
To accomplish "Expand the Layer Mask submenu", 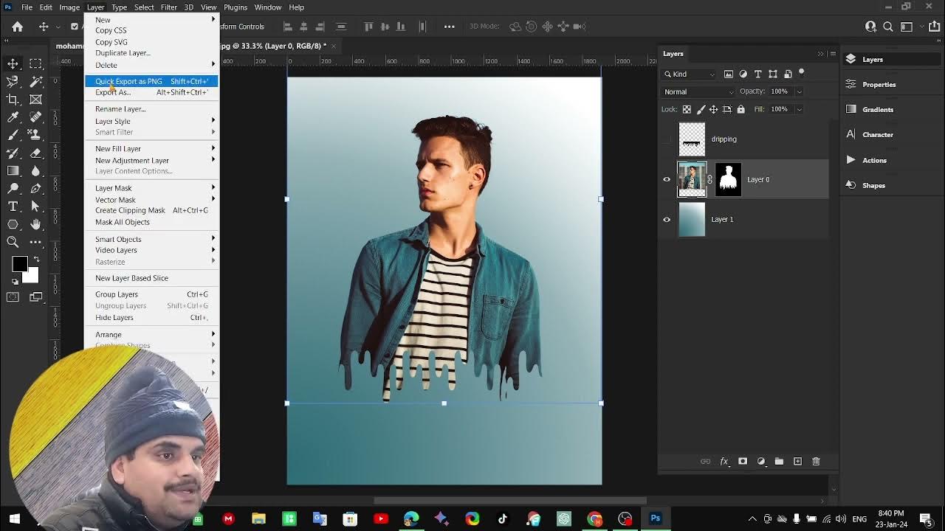I will [x=151, y=188].
